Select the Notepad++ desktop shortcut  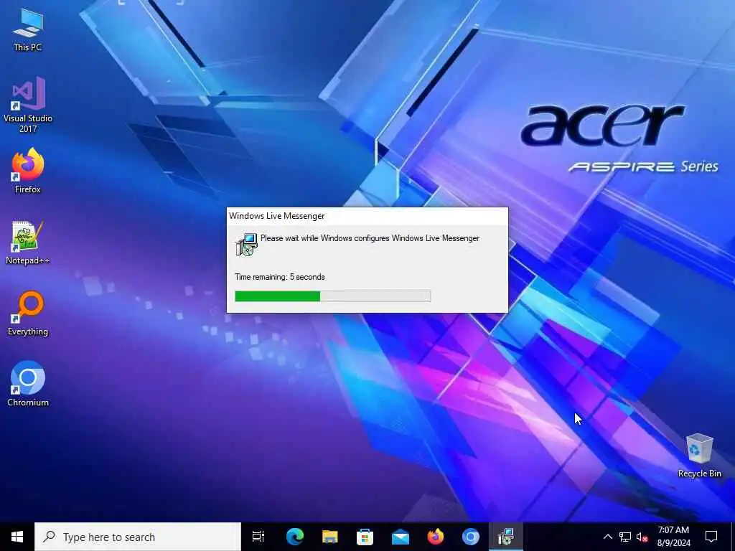[28, 242]
